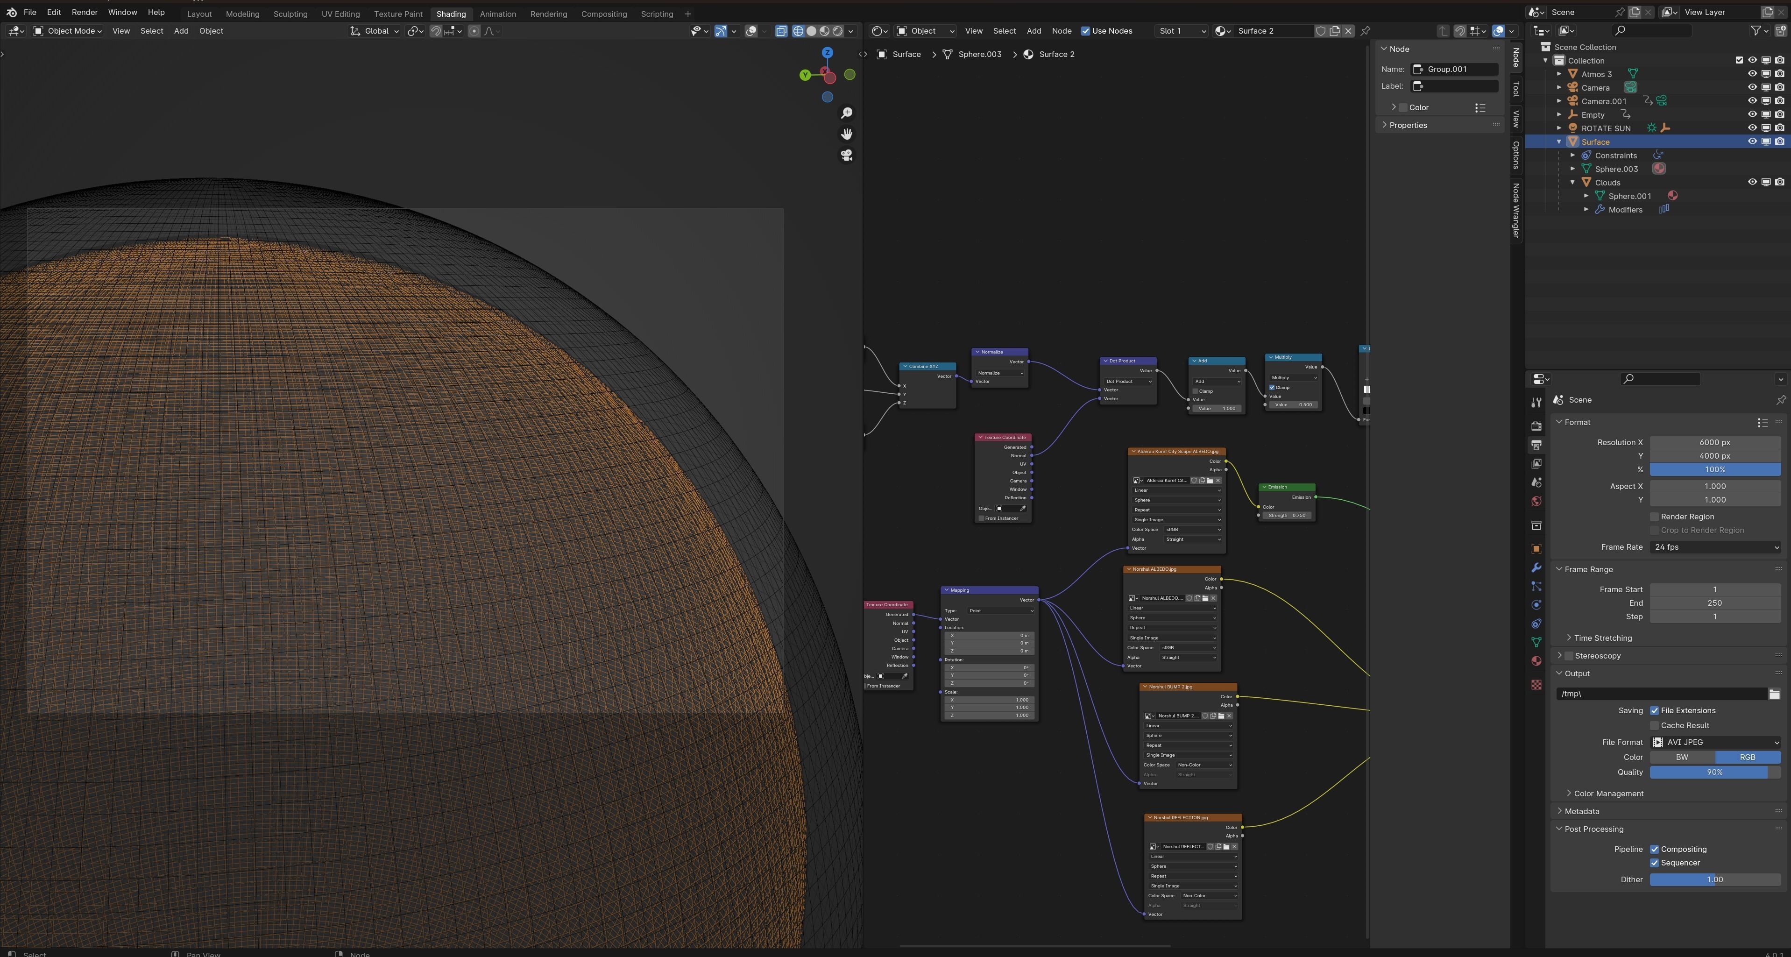Open the Object Data properties tab

[x=1536, y=642]
